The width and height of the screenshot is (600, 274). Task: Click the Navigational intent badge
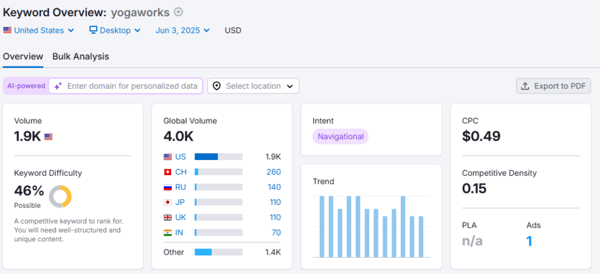[340, 136]
